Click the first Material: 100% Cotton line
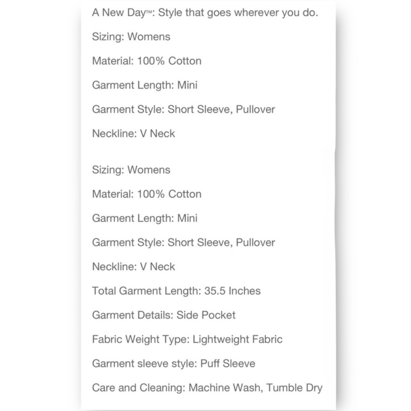This screenshot has width=411, height=411. coord(147,61)
